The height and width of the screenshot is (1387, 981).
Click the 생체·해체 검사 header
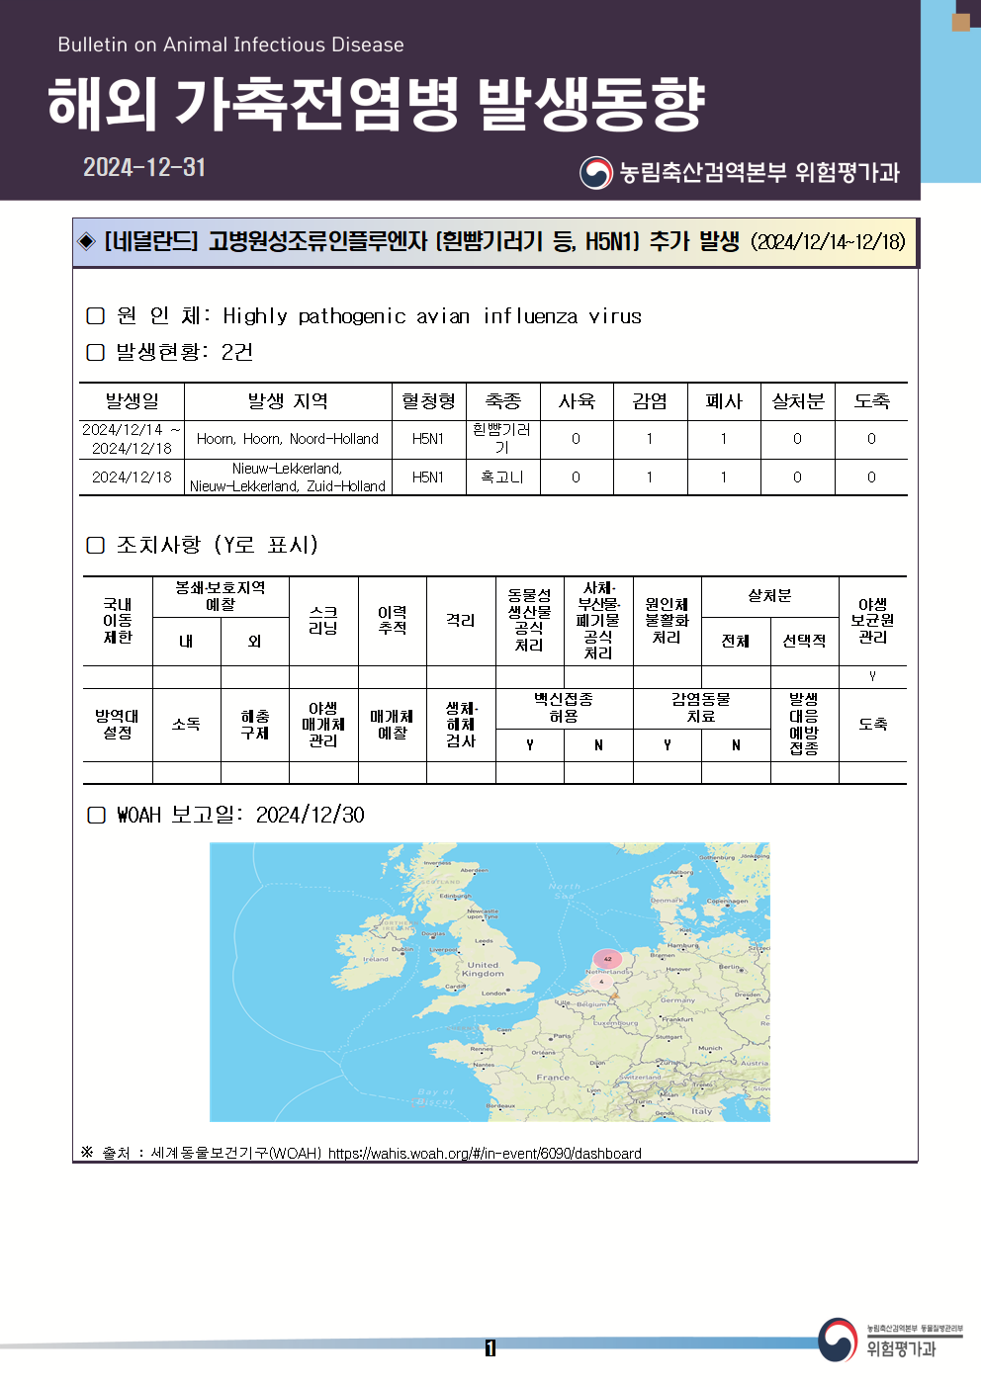tap(461, 725)
